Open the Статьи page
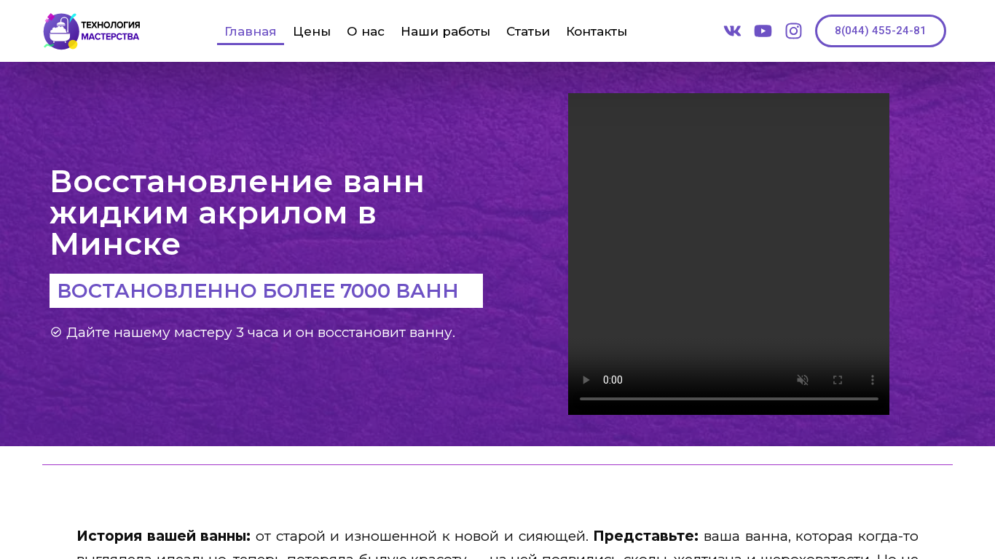The image size is (995, 559). [x=528, y=31]
